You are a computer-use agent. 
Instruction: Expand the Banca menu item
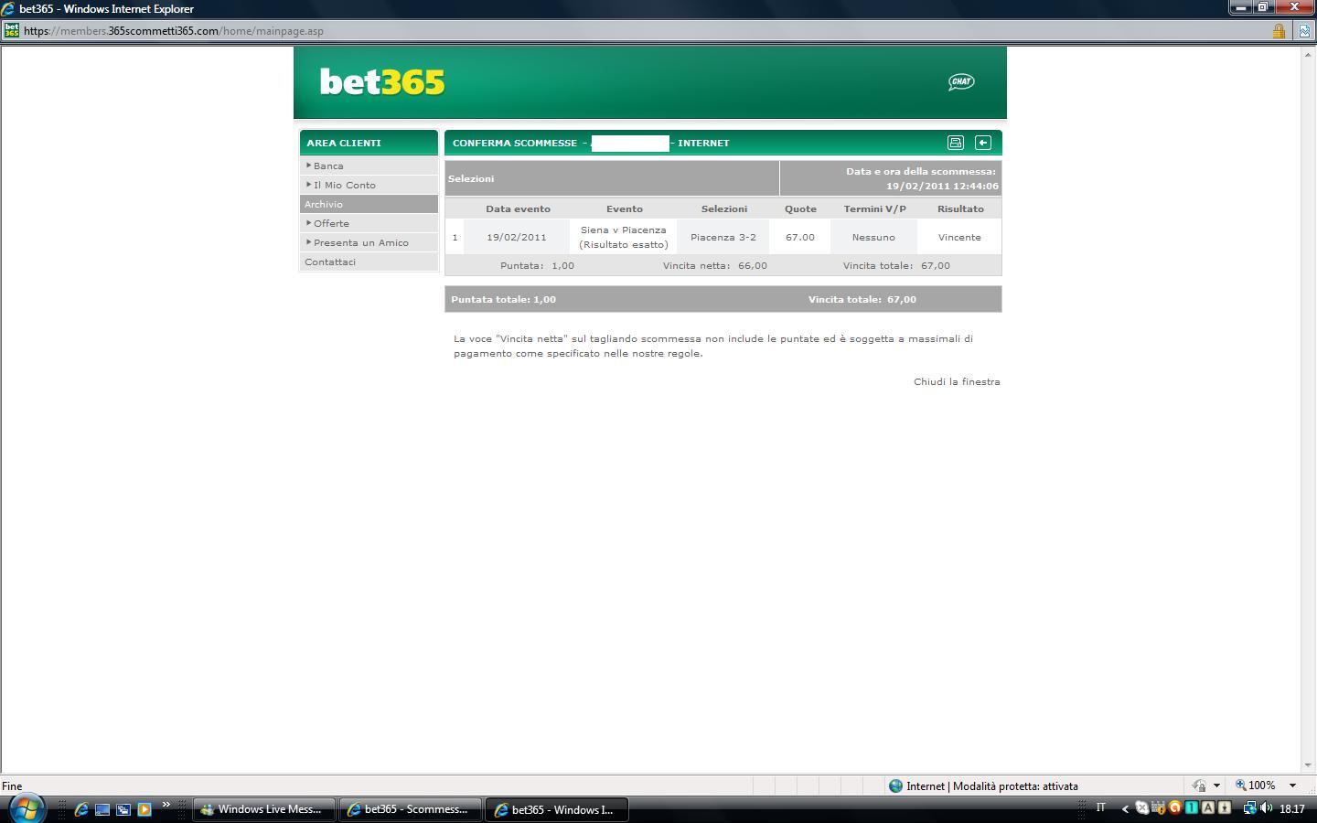369,166
